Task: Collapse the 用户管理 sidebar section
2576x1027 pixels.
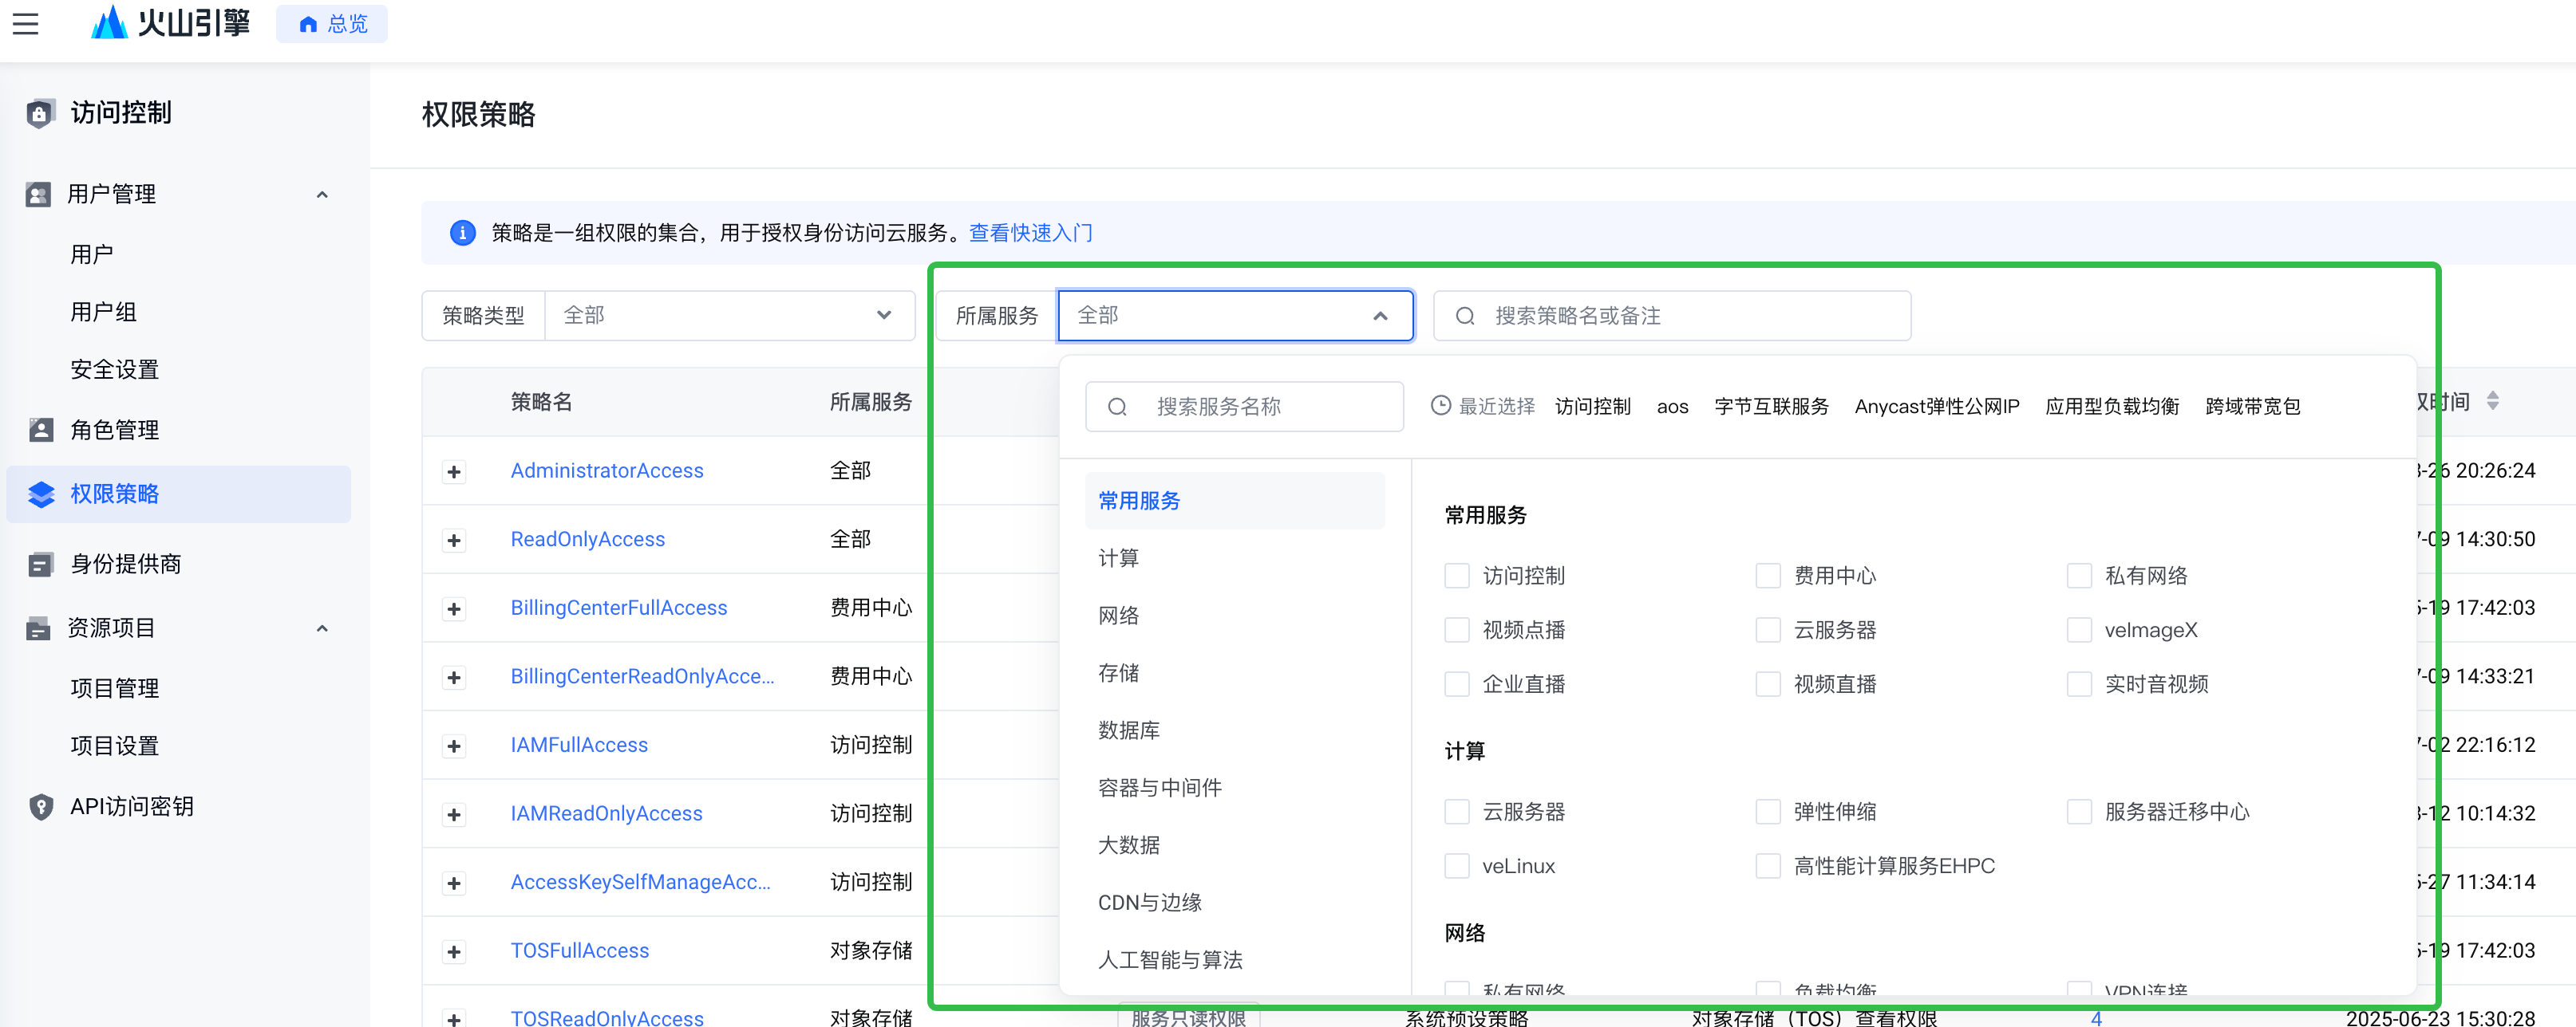Action: point(322,195)
